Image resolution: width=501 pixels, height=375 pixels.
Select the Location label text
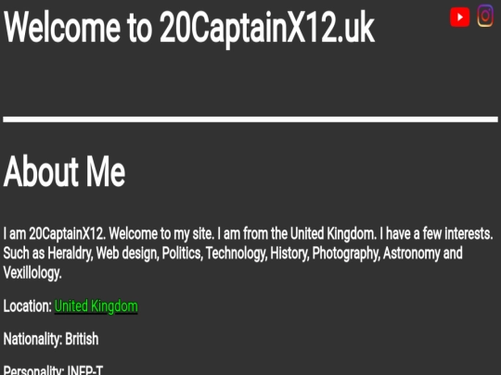tap(28, 306)
